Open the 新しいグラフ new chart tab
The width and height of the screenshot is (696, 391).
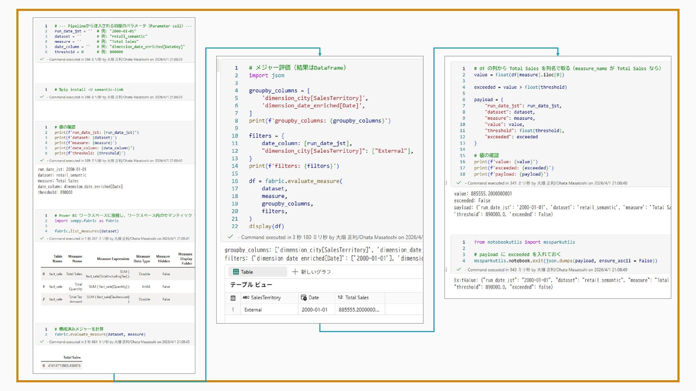click(315, 272)
